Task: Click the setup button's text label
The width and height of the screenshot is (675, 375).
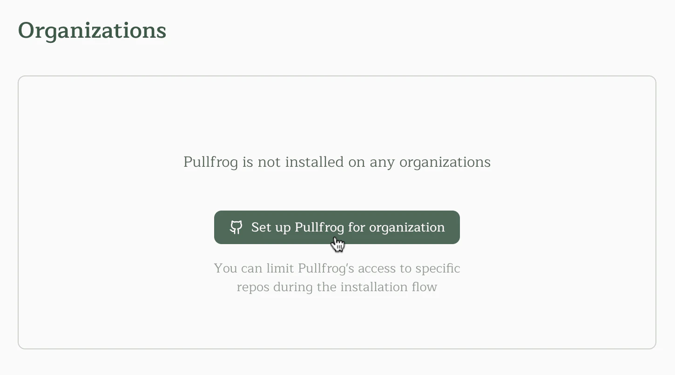Action: pyautogui.click(x=347, y=227)
